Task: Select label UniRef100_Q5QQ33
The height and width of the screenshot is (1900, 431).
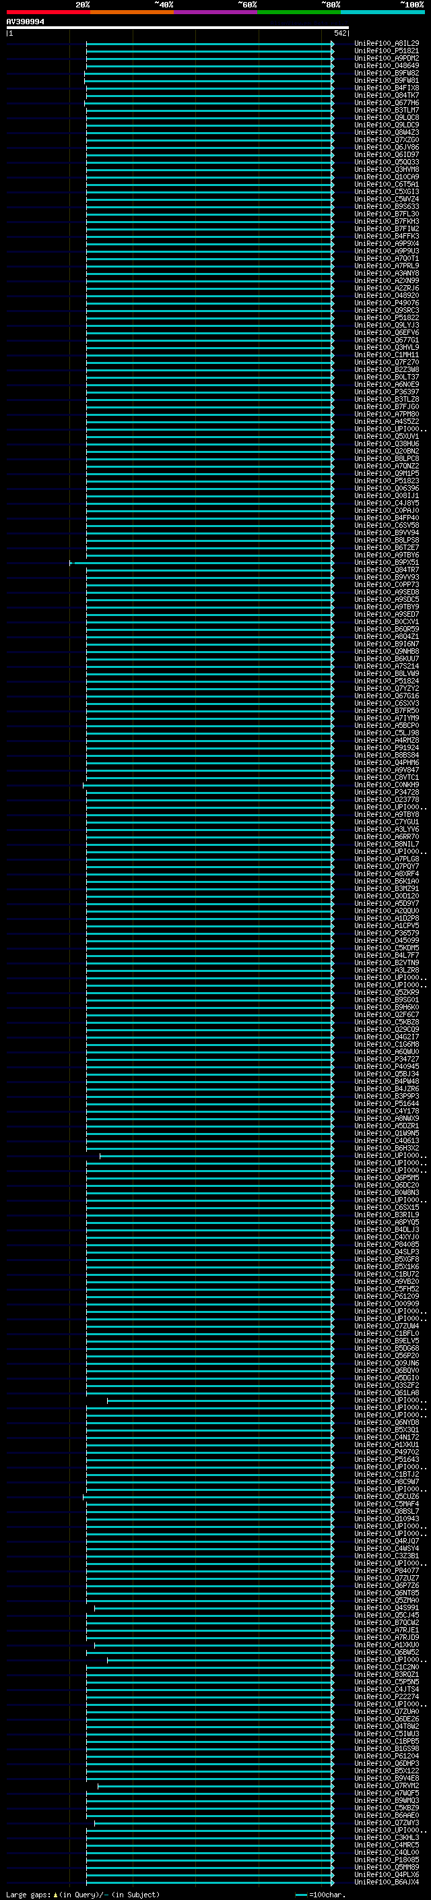Action: (x=387, y=162)
